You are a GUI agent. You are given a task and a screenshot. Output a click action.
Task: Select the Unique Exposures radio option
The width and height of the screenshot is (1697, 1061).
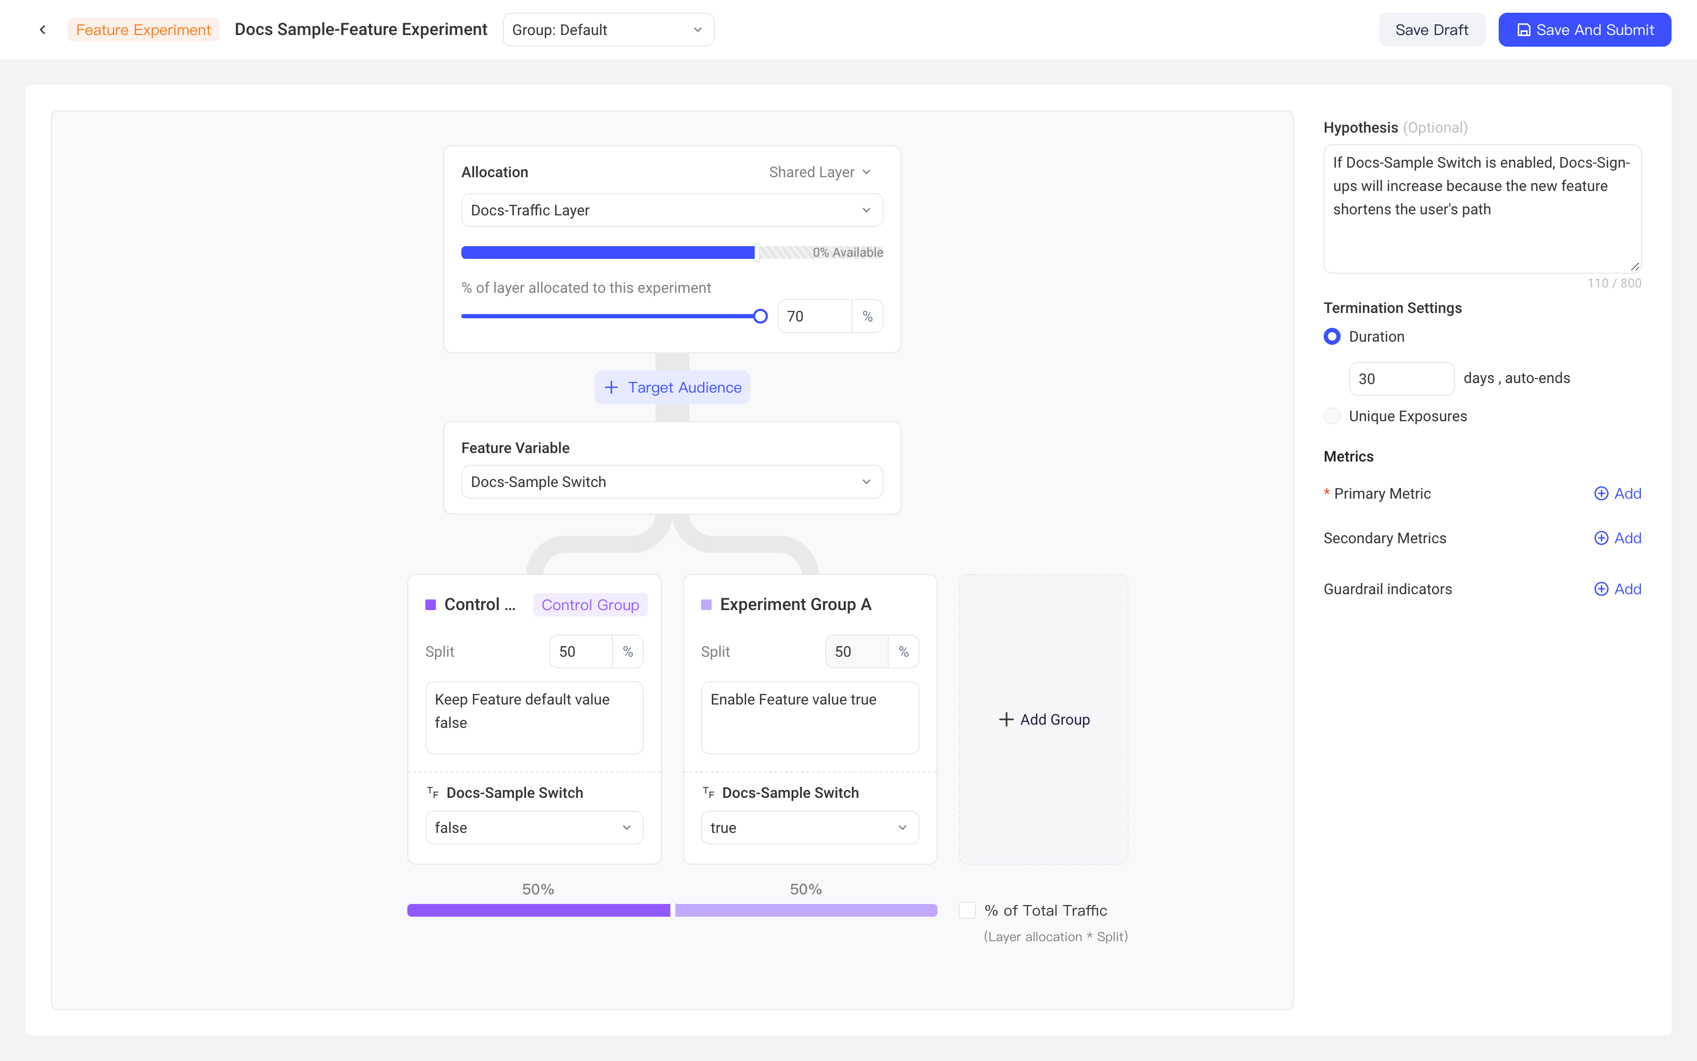point(1332,416)
